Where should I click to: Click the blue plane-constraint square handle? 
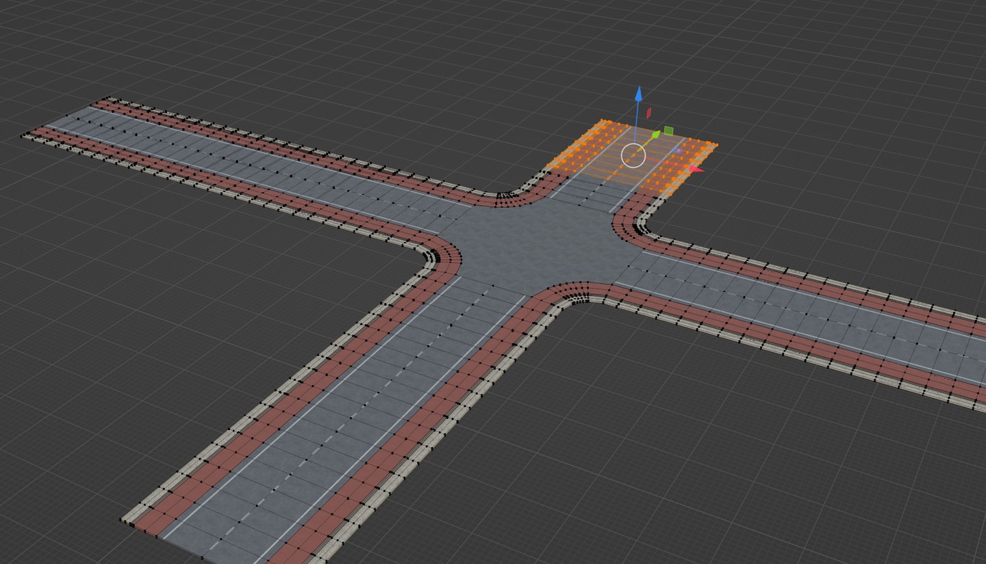[x=677, y=150]
